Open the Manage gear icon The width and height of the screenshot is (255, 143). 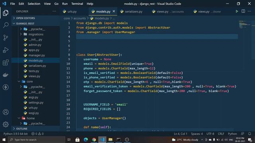point(6,124)
